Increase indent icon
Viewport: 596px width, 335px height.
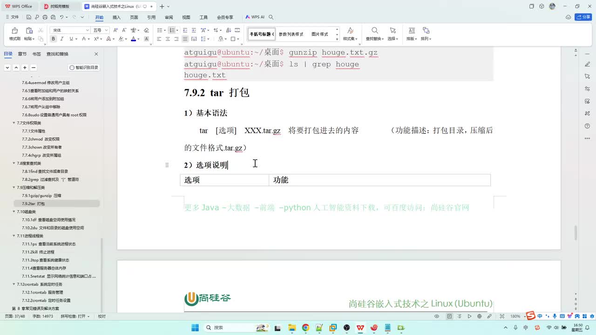[x=193, y=30]
